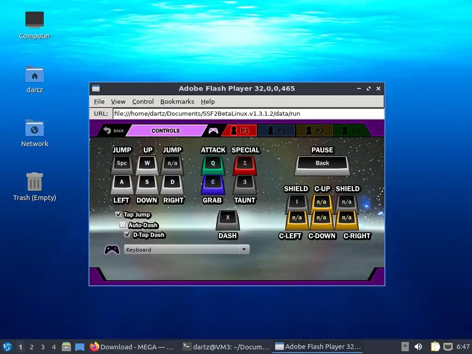Click the URL input field
This screenshot has width=472, height=354.
click(248, 114)
